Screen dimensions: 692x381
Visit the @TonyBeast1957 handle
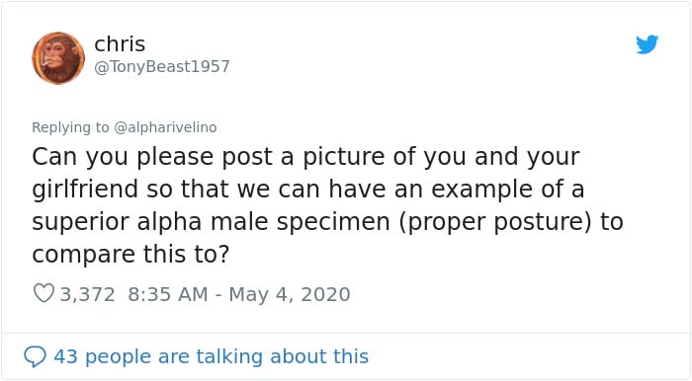point(162,66)
